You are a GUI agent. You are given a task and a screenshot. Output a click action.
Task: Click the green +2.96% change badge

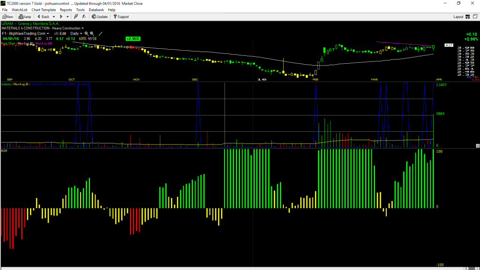[x=133, y=38]
